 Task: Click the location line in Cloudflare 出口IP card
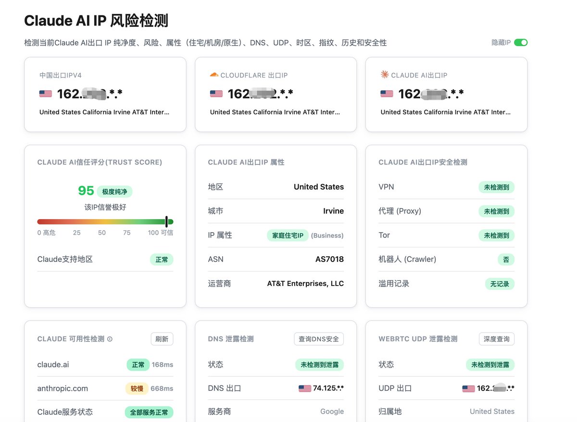tap(275, 112)
